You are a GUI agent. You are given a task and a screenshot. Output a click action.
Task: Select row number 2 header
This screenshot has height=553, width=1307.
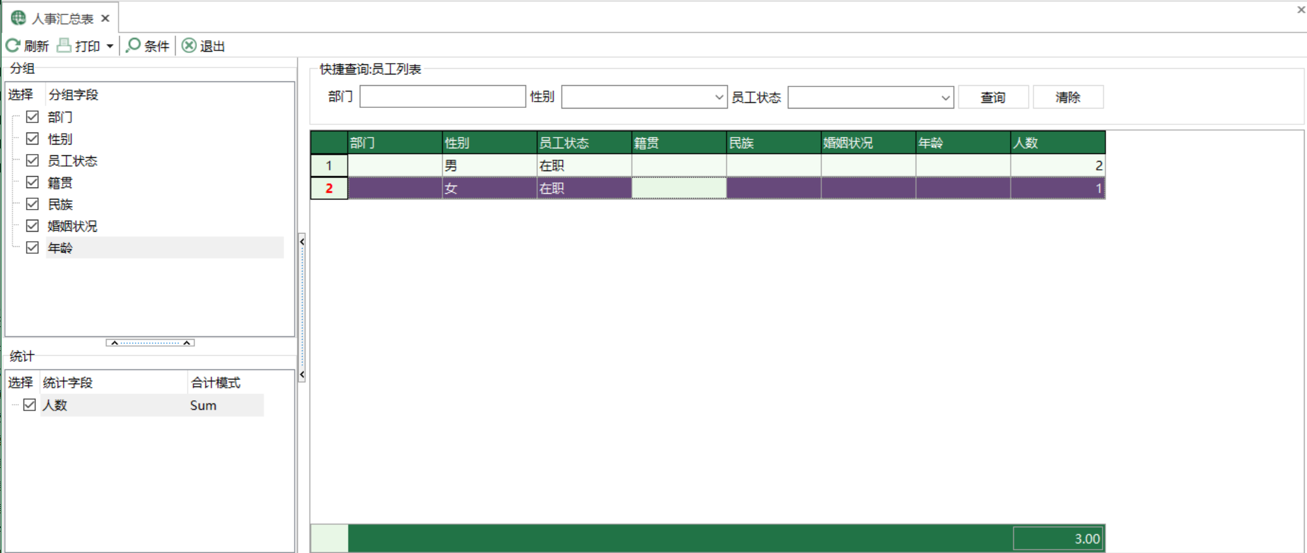point(329,188)
